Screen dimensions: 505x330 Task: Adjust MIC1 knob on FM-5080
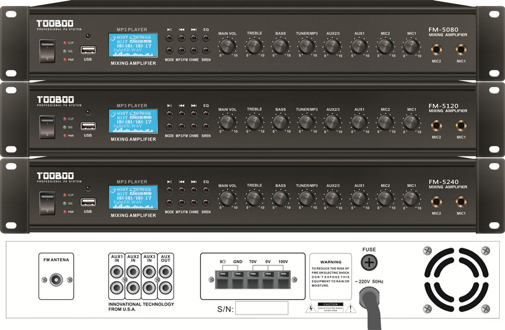[x=411, y=46]
